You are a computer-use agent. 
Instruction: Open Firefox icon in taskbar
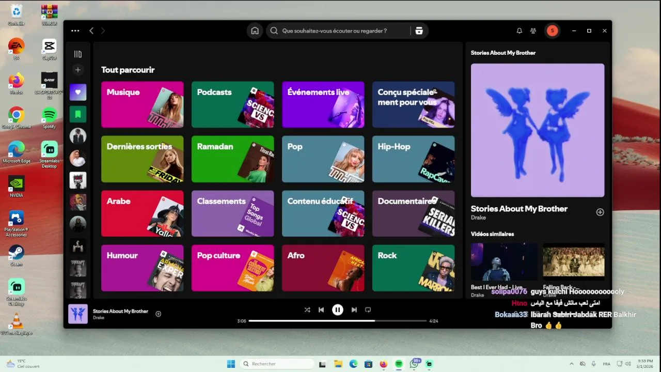click(x=383, y=364)
